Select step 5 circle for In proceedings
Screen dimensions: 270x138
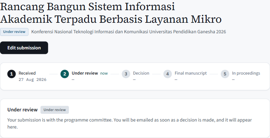pyautogui.click(x=225, y=74)
